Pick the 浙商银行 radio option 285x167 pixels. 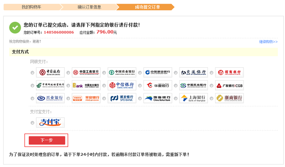pyautogui.click(x=212, y=98)
